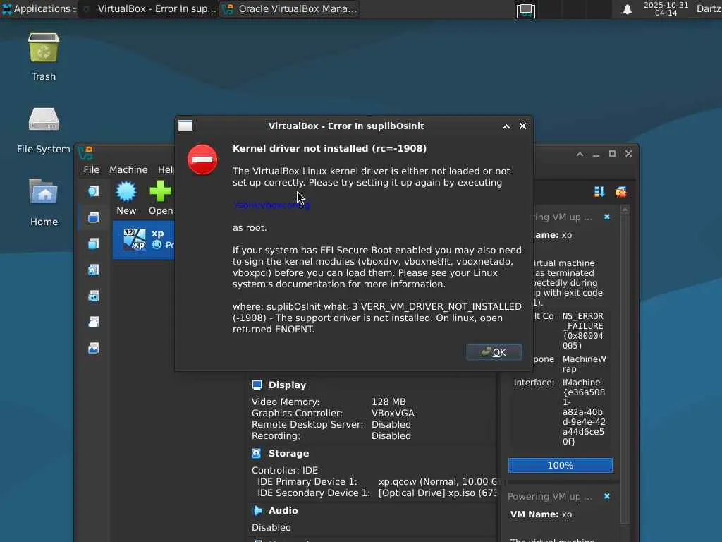Select the Resources tool in the sidebar
Viewport: 722px width, 542px height.
[x=94, y=348]
